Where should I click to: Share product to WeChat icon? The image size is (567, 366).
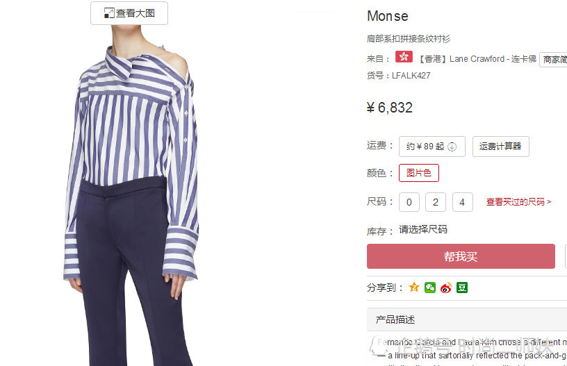point(430,288)
